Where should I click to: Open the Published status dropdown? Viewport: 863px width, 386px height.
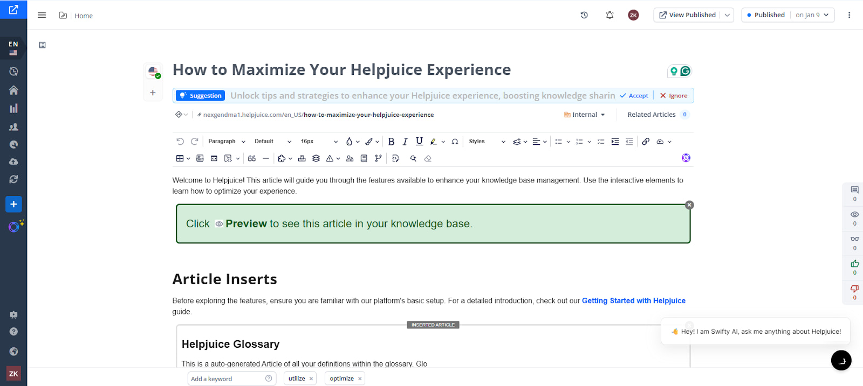(x=788, y=15)
